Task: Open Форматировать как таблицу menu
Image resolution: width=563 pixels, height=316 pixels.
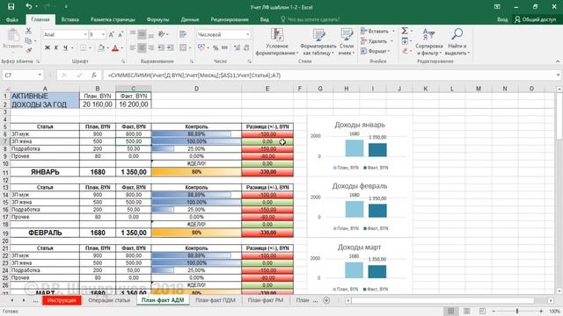Action: coord(318,42)
